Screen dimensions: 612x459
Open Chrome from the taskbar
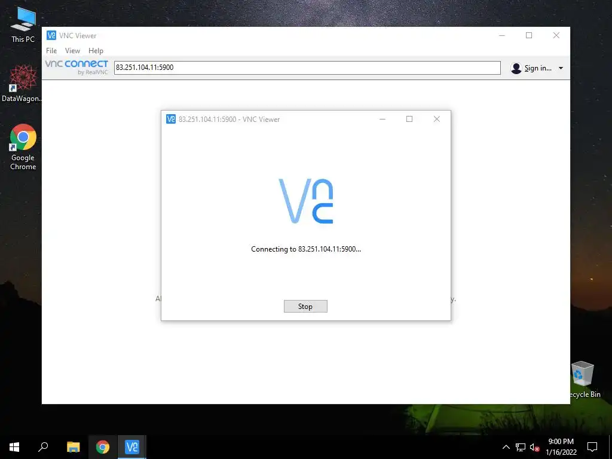[103, 447]
